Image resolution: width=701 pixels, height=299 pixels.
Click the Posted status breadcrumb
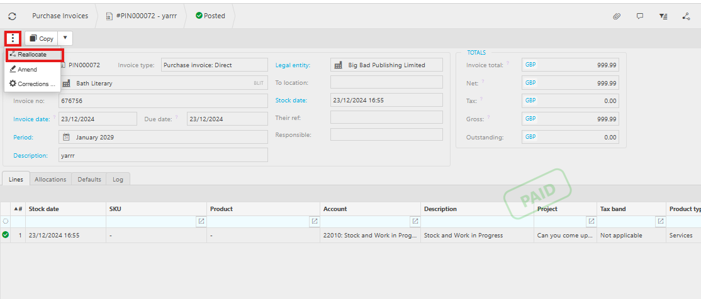tap(210, 16)
